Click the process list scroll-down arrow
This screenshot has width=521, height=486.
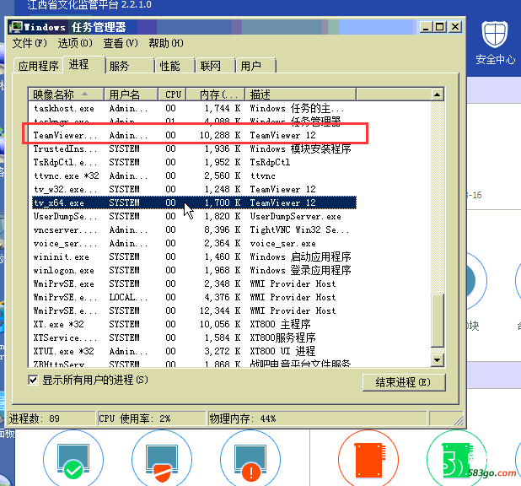[438, 360]
